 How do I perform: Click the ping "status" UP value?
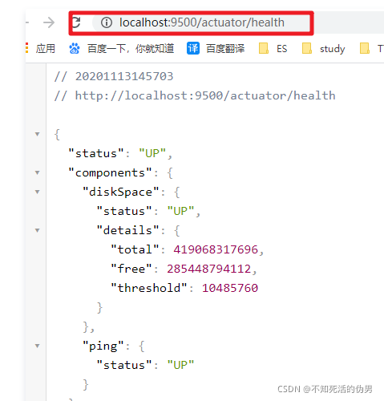180,365
